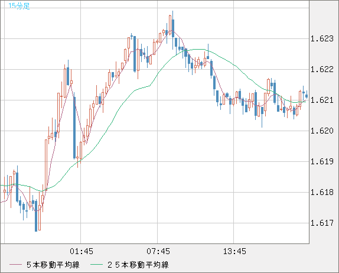
Task: Click the 01:45 time axis label
Action: (82, 251)
